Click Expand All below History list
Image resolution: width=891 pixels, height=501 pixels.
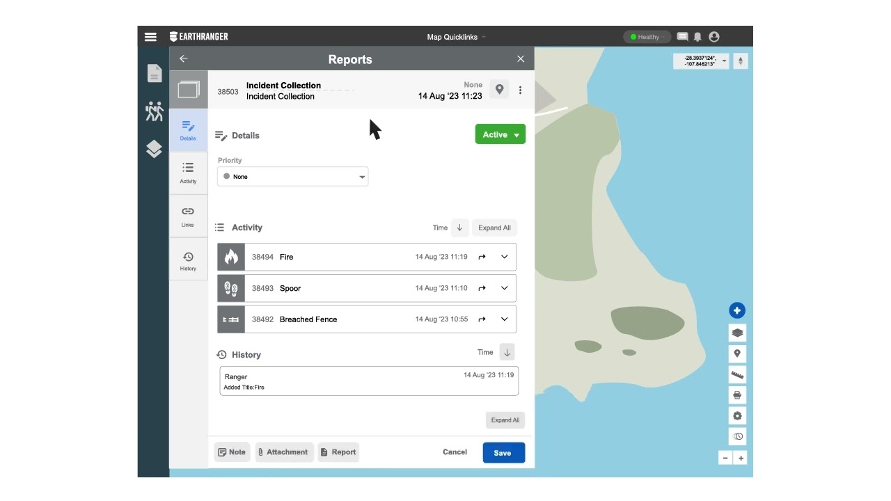pyautogui.click(x=505, y=420)
